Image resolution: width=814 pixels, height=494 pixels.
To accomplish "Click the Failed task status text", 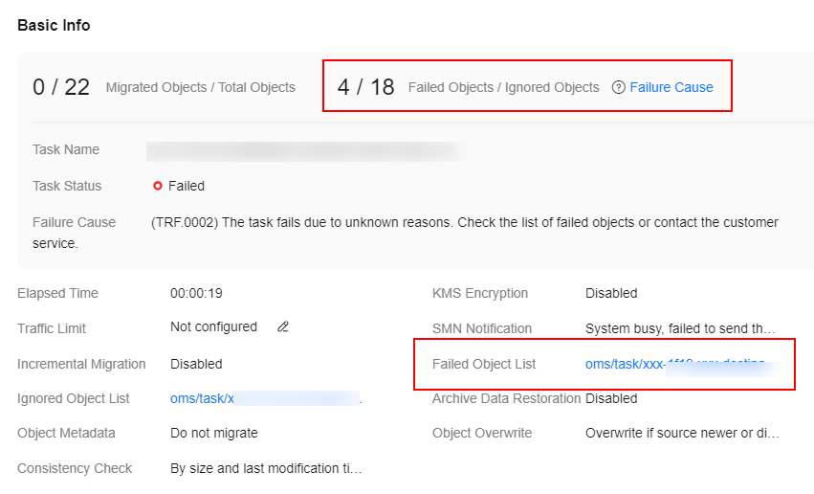I will 187,186.
